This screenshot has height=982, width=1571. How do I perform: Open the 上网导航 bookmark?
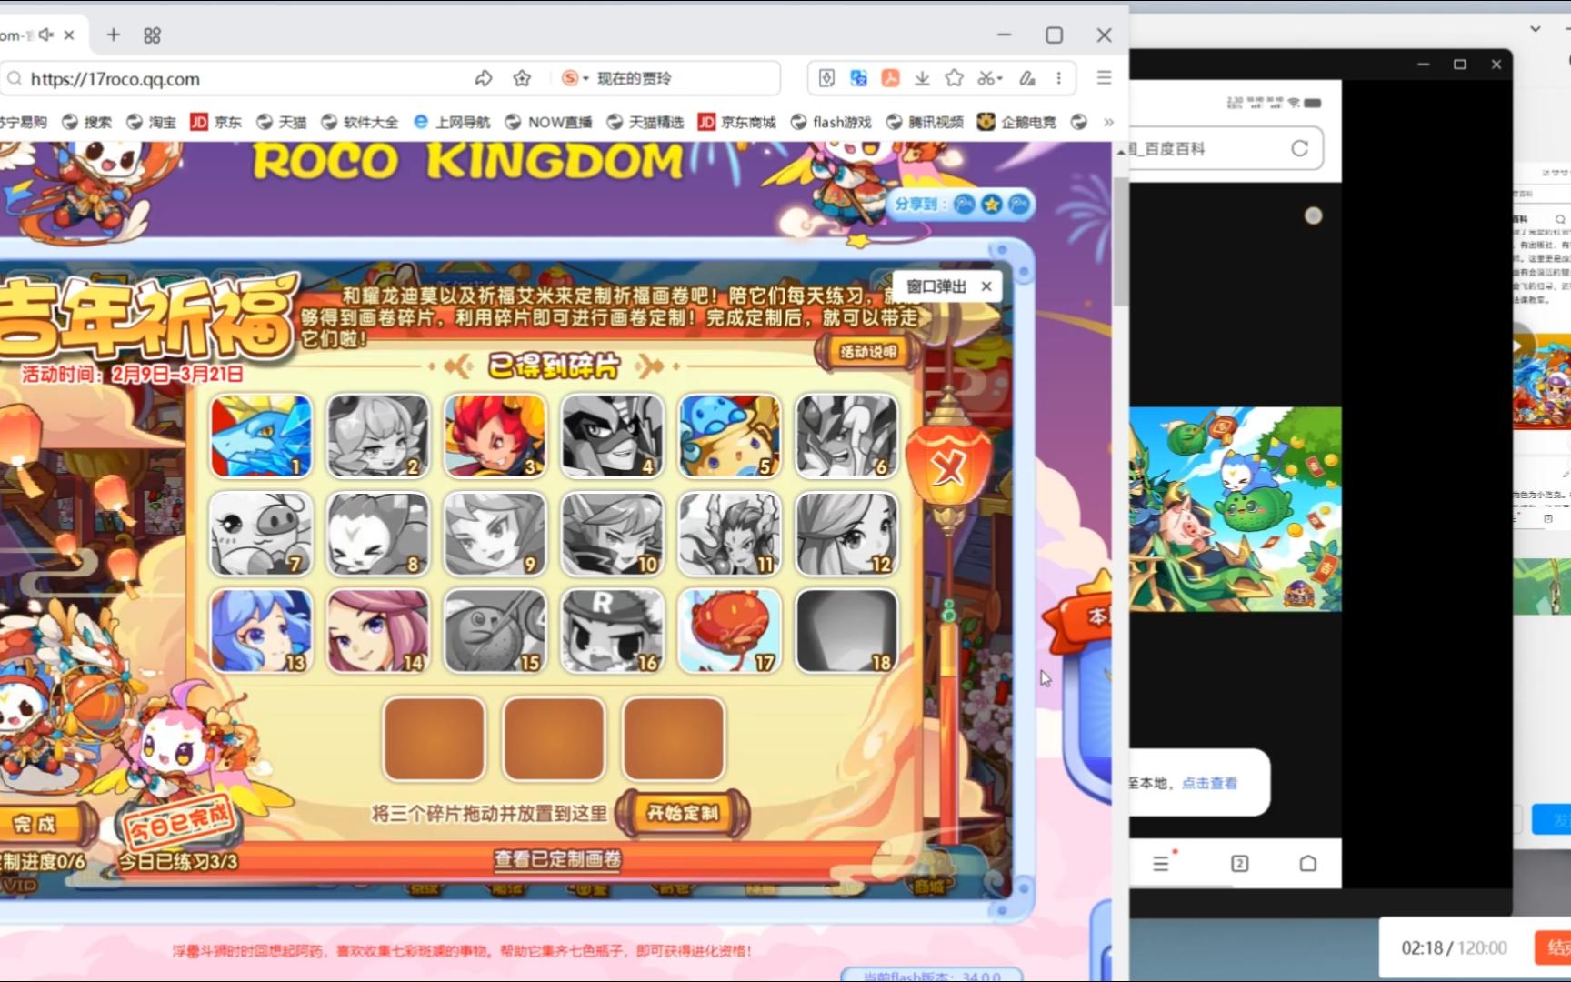[x=452, y=122]
